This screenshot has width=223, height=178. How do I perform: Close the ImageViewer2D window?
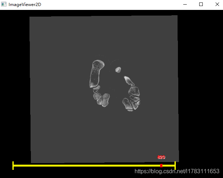tap(217, 4)
